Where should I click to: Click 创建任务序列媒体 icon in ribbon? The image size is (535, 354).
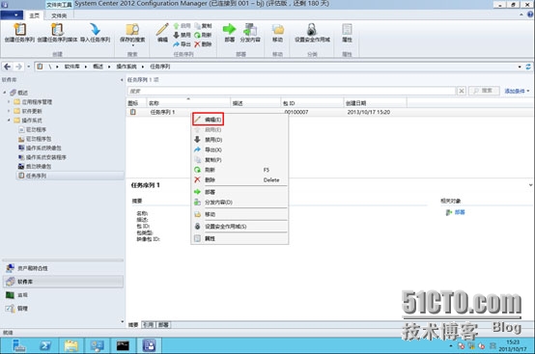pos(57,29)
